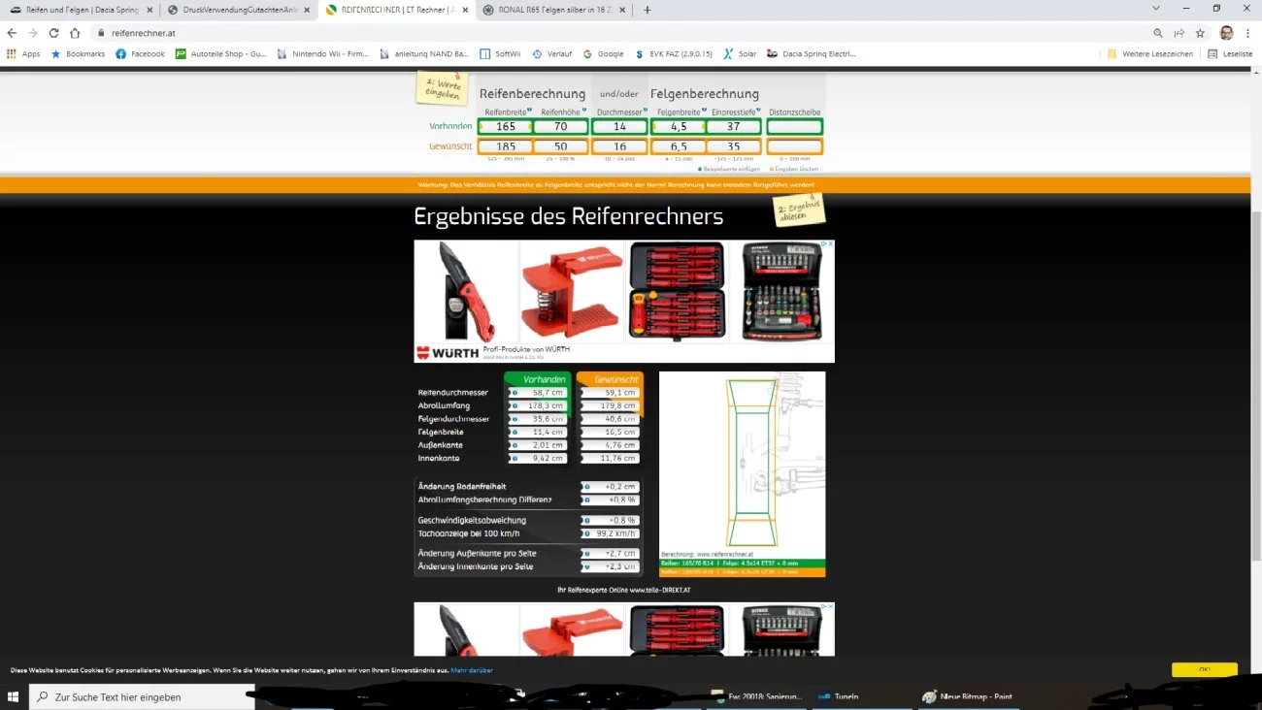Open new tab with plus button

(x=648, y=10)
